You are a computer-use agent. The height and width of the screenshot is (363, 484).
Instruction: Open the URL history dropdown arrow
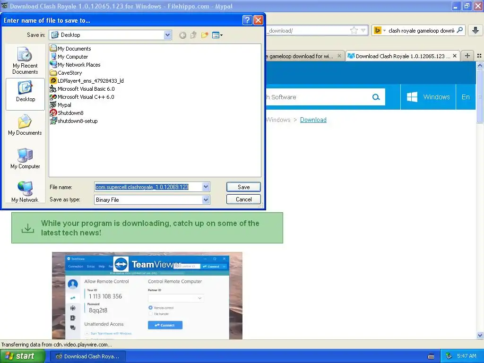click(363, 30)
